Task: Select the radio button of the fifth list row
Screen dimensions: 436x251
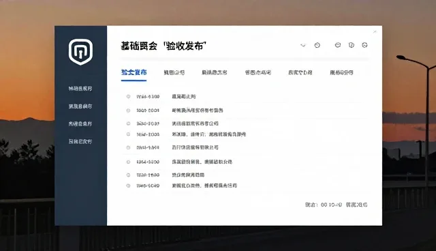Action: pyautogui.click(x=128, y=147)
